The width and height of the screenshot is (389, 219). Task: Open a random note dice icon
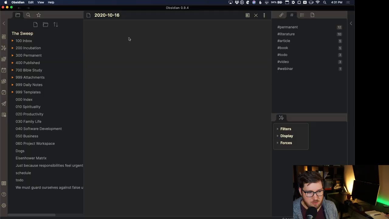pyautogui.click(x=4, y=92)
